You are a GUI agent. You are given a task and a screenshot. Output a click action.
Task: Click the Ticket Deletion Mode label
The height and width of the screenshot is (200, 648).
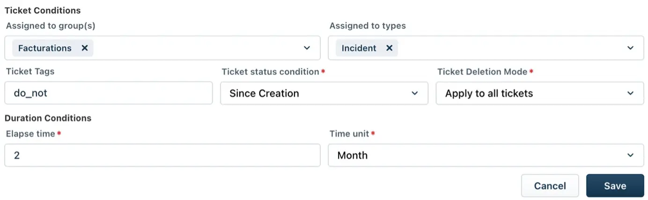click(482, 72)
